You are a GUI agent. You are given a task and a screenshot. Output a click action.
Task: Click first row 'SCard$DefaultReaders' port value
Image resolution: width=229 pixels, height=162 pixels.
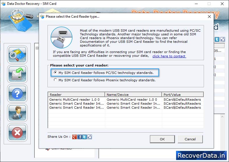182,100
